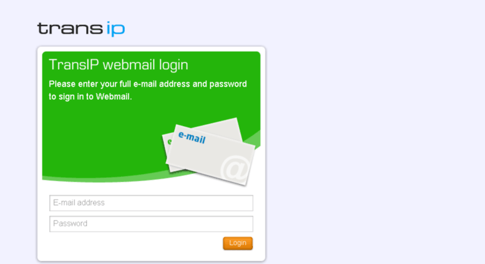The height and width of the screenshot is (264, 485).
Task: Focus the Password input field
Action: pyautogui.click(x=151, y=224)
